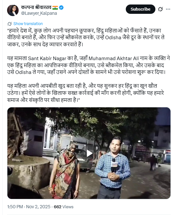The width and height of the screenshot is (175, 215).
Task: Click the Indian flag emoji next to name
Action: [x=55, y=7]
